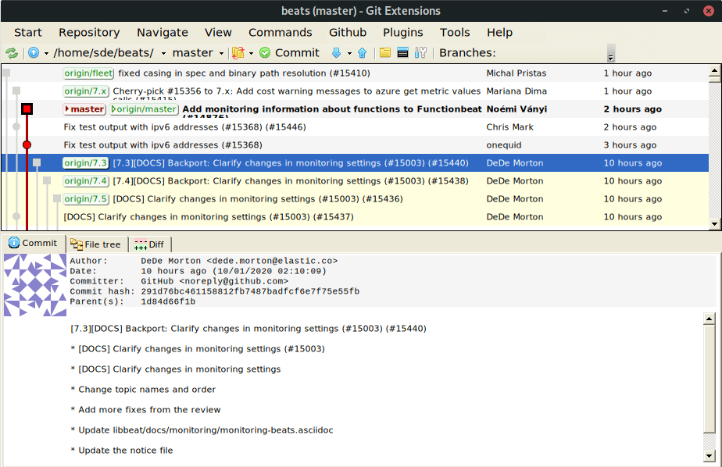Open the dropdown arrow beside Pull icon
Viewport: 722px width, 467px height.
click(349, 53)
